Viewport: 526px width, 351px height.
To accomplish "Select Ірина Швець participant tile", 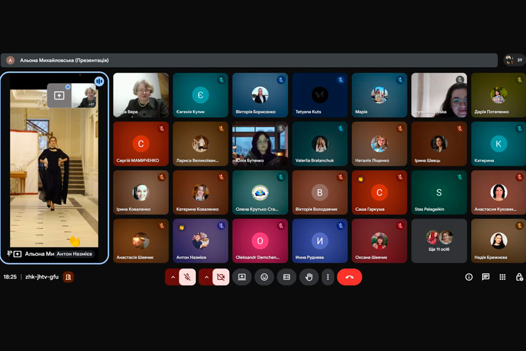I will click(x=439, y=144).
